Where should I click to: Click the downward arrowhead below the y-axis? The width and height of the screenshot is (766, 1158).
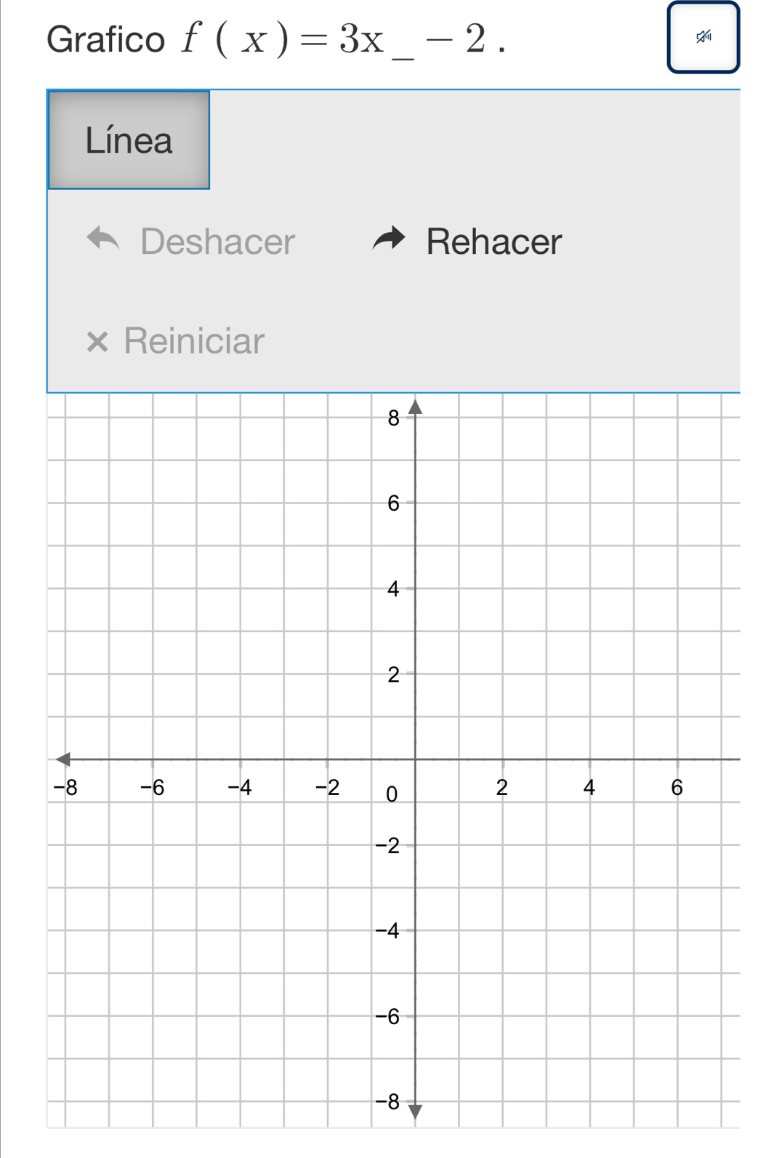point(415,1111)
